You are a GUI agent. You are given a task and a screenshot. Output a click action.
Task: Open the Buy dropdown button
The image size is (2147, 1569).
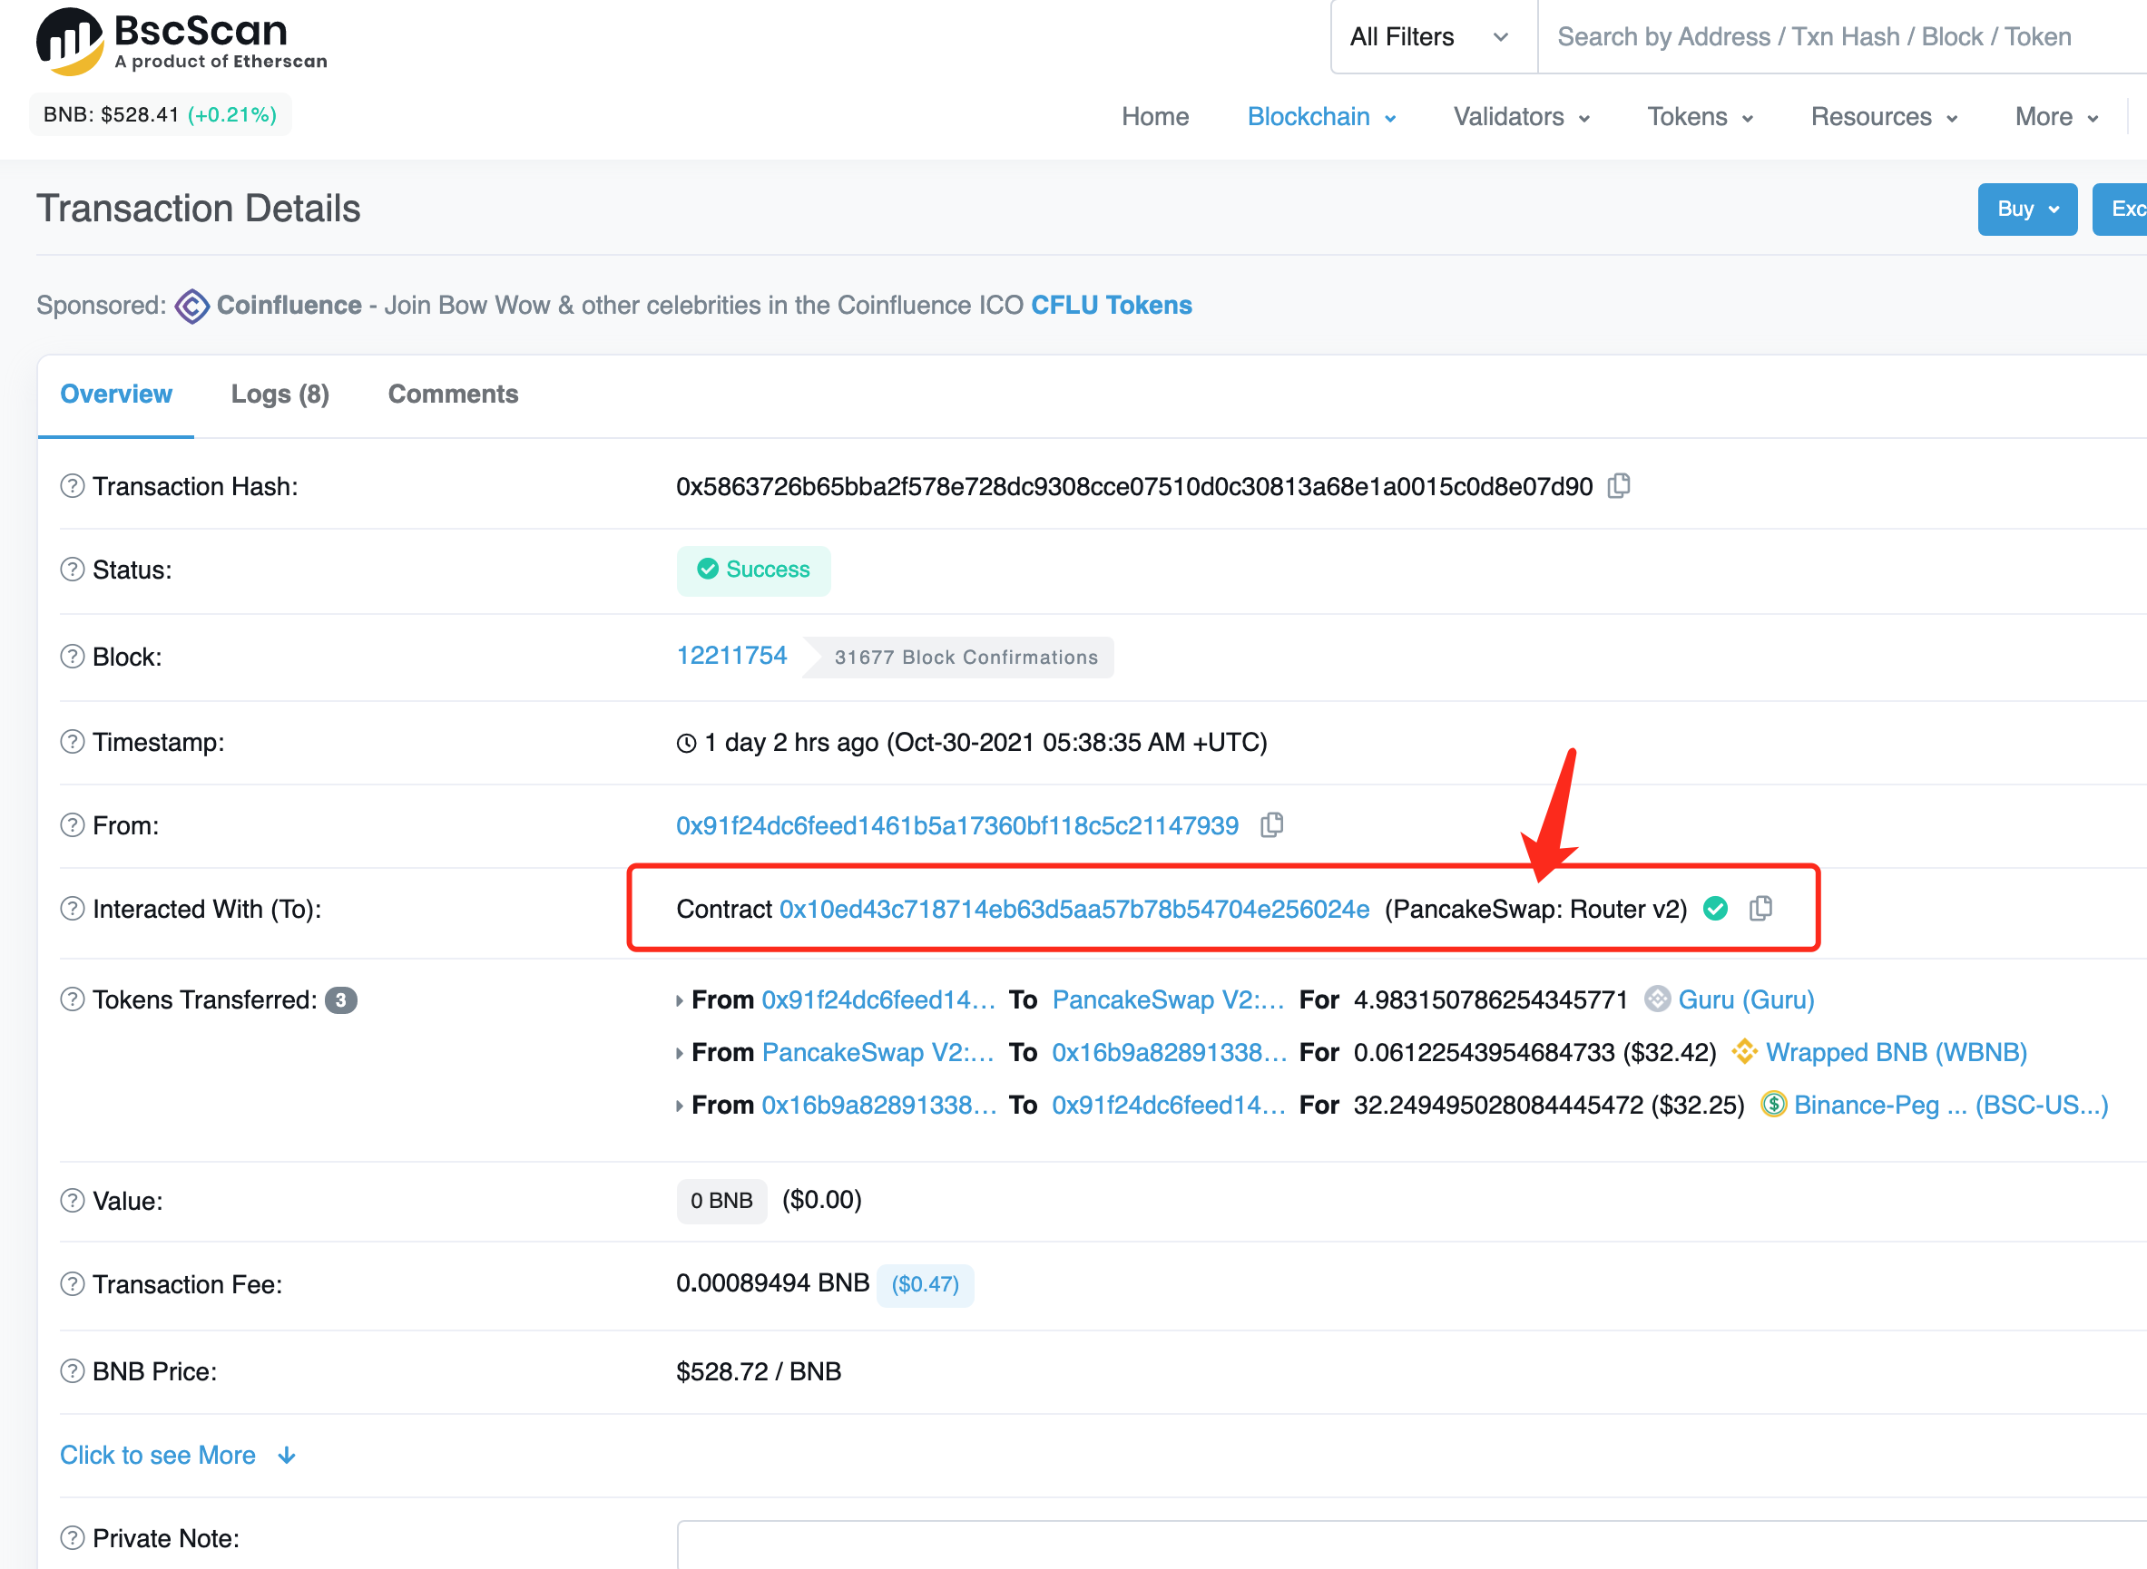point(2026,209)
